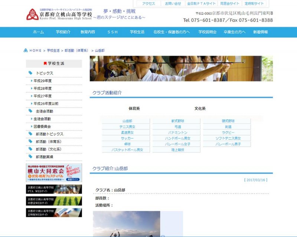297x237 pixels.
Task: Expand the 平成28年度 sidebar item
Action: [x=32, y=88]
